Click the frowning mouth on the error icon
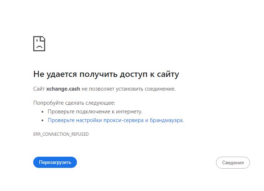This screenshot has width=264, height=191. click(x=39, y=47)
